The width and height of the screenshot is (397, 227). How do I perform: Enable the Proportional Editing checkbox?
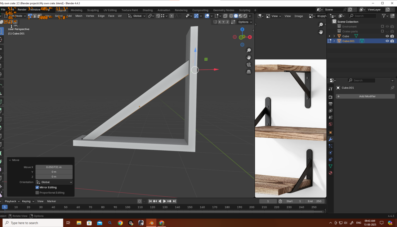point(37,193)
